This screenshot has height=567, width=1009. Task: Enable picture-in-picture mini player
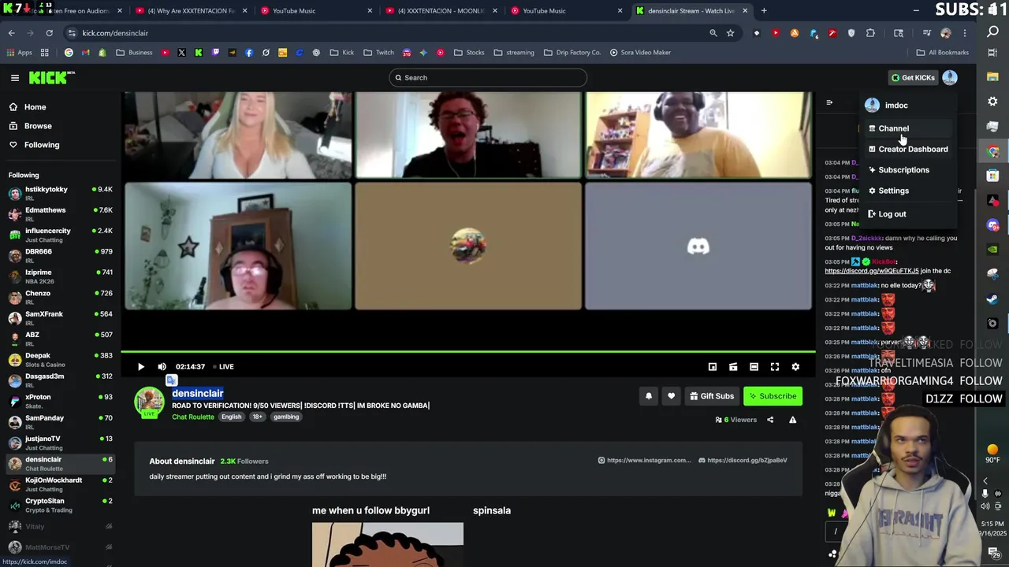point(713,366)
